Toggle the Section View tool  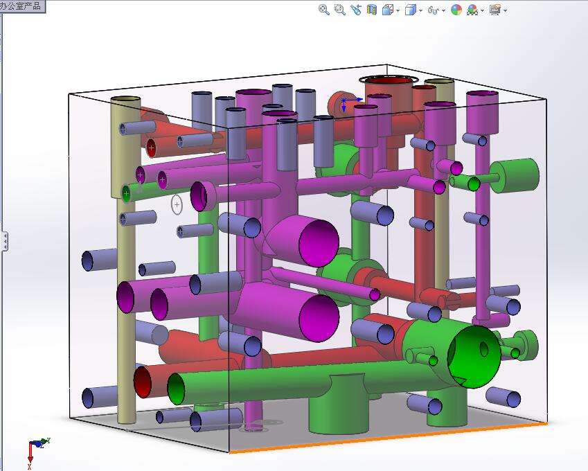tap(372, 10)
